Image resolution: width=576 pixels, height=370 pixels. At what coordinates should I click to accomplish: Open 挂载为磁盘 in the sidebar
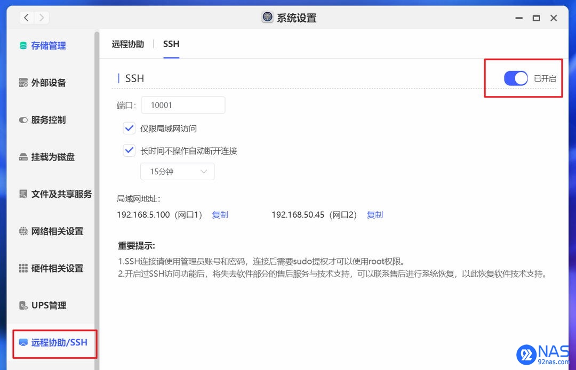54,157
